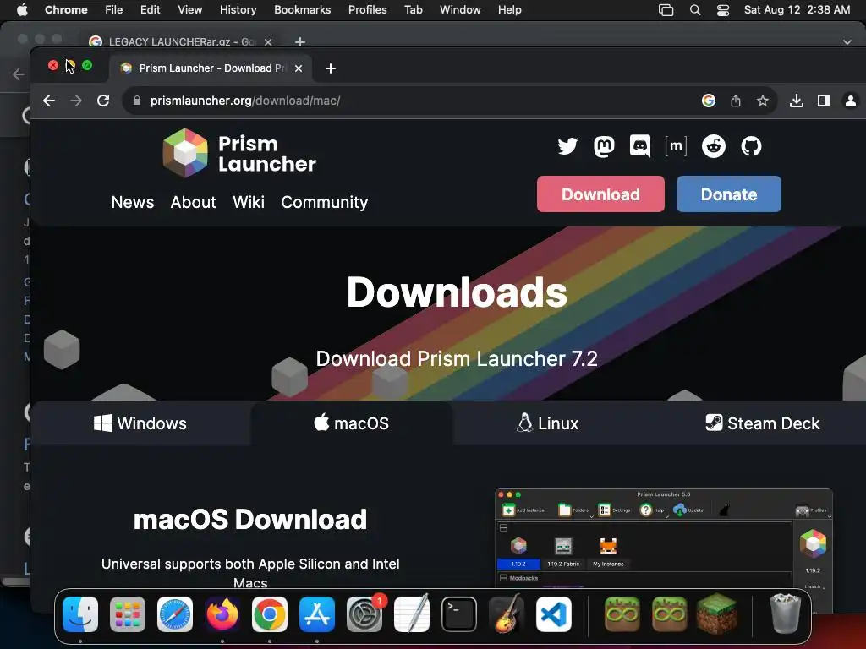Viewport: 866px width, 649px height.
Task: Click the date and time in menu bar
Action: tap(797, 9)
